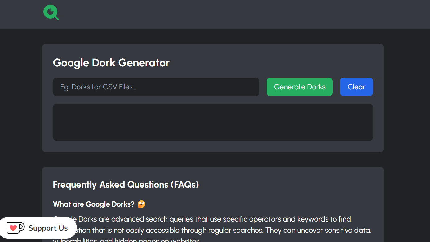
Task: Click the empty dork results output box
Action: [x=213, y=122]
